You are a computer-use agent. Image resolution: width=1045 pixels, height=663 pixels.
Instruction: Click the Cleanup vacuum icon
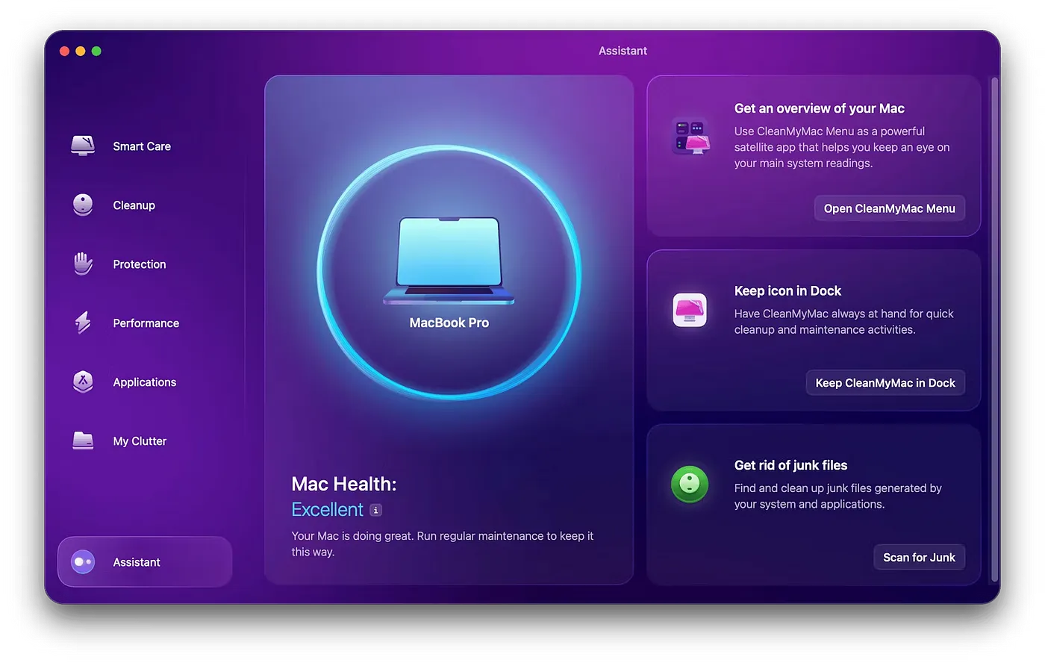click(x=83, y=205)
